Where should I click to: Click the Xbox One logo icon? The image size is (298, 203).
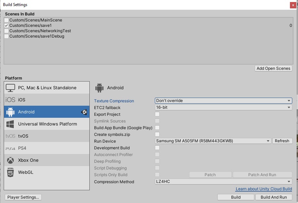[10, 160]
